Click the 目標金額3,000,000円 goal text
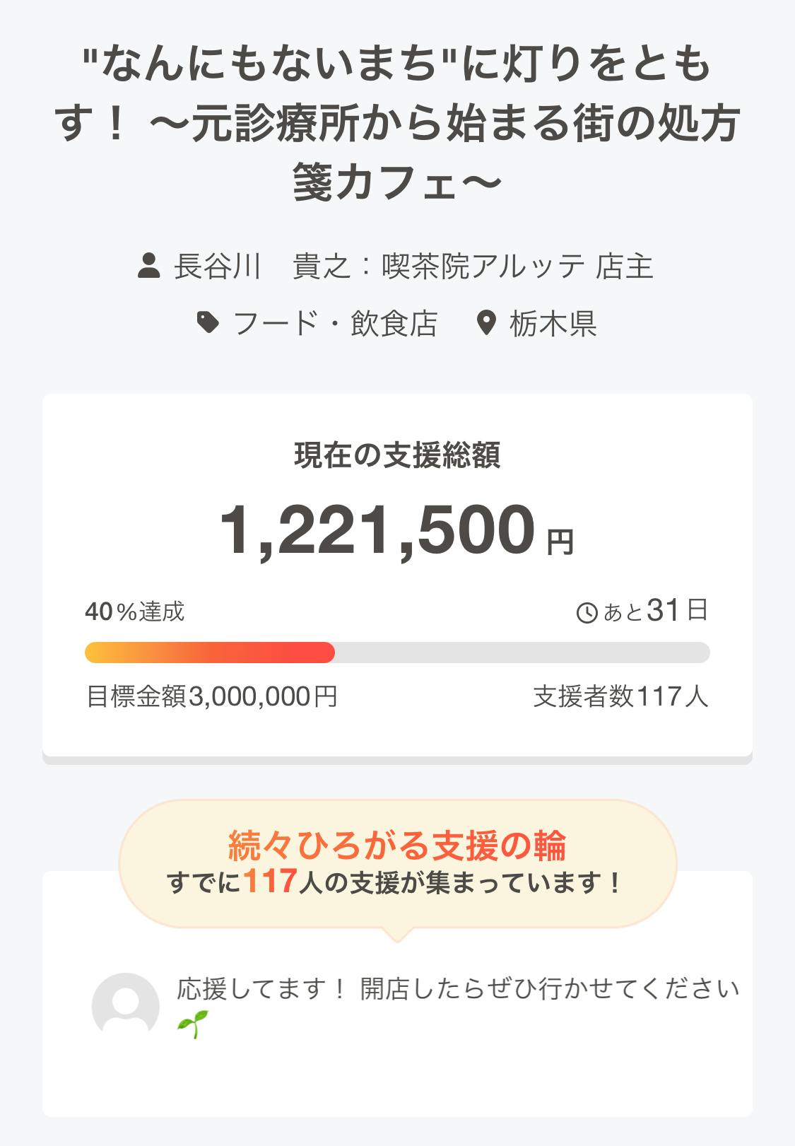 click(x=212, y=696)
